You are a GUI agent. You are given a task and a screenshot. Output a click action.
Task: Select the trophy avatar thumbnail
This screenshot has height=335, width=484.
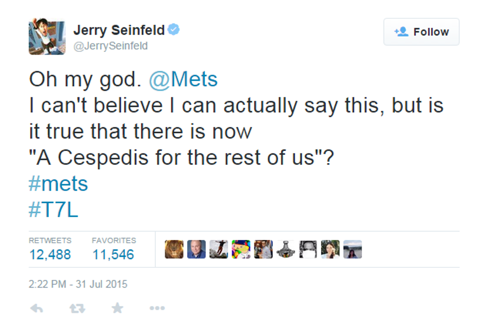click(x=286, y=249)
